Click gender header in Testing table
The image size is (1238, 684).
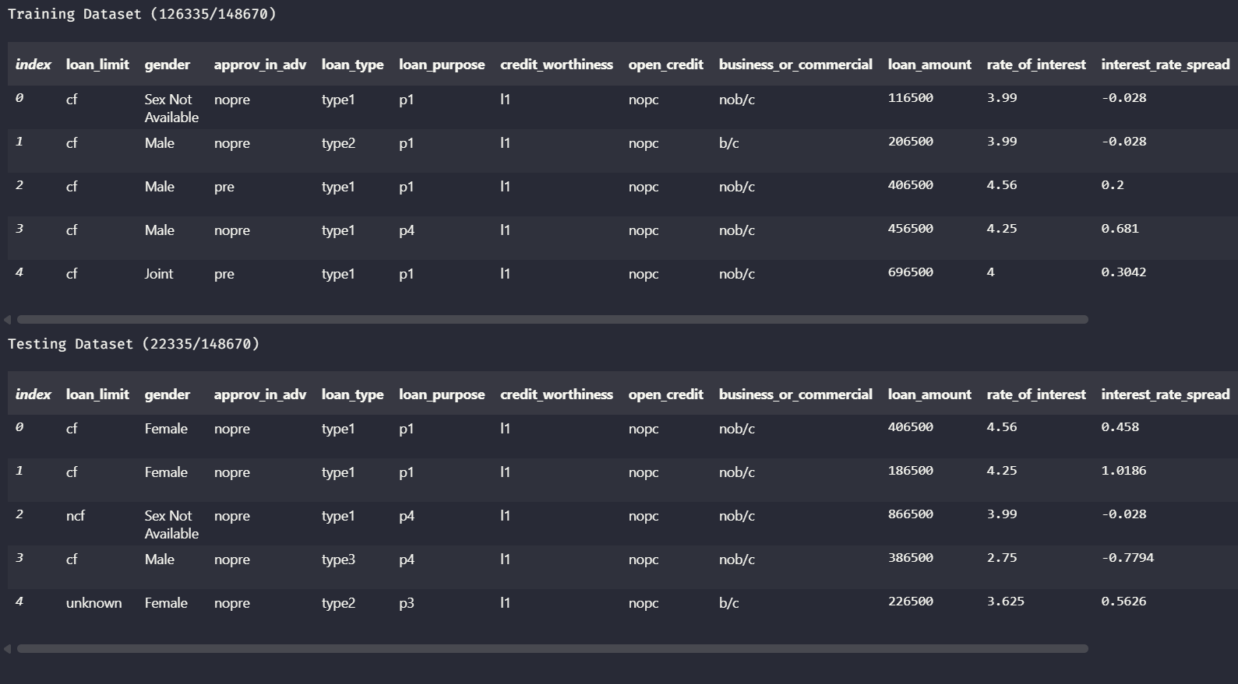[168, 395]
